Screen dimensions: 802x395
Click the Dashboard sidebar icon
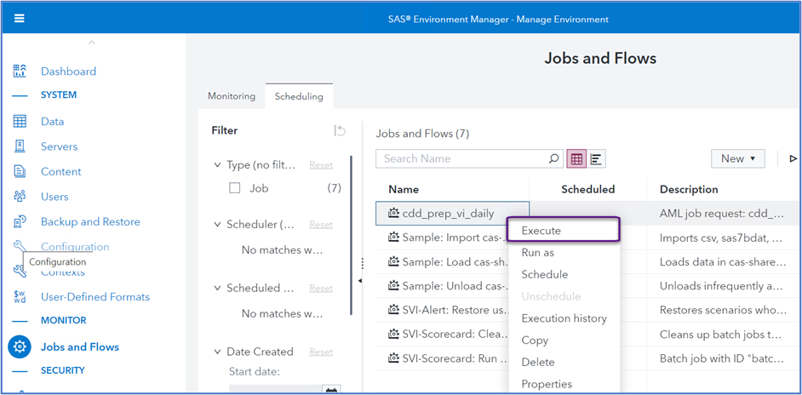(20, 72)
